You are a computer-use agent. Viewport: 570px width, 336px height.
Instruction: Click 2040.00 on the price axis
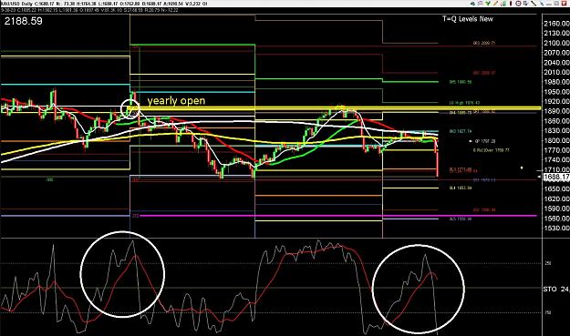point(556,63)
